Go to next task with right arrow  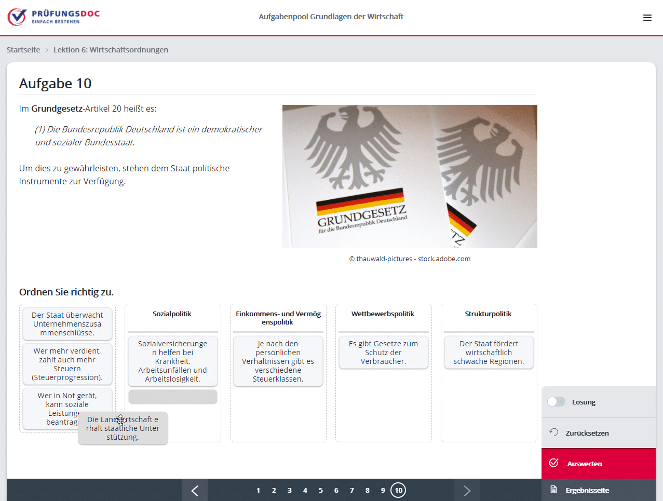point(467,491)
